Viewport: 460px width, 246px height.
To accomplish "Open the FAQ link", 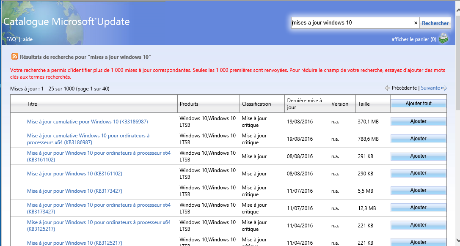I will point(11,39).
